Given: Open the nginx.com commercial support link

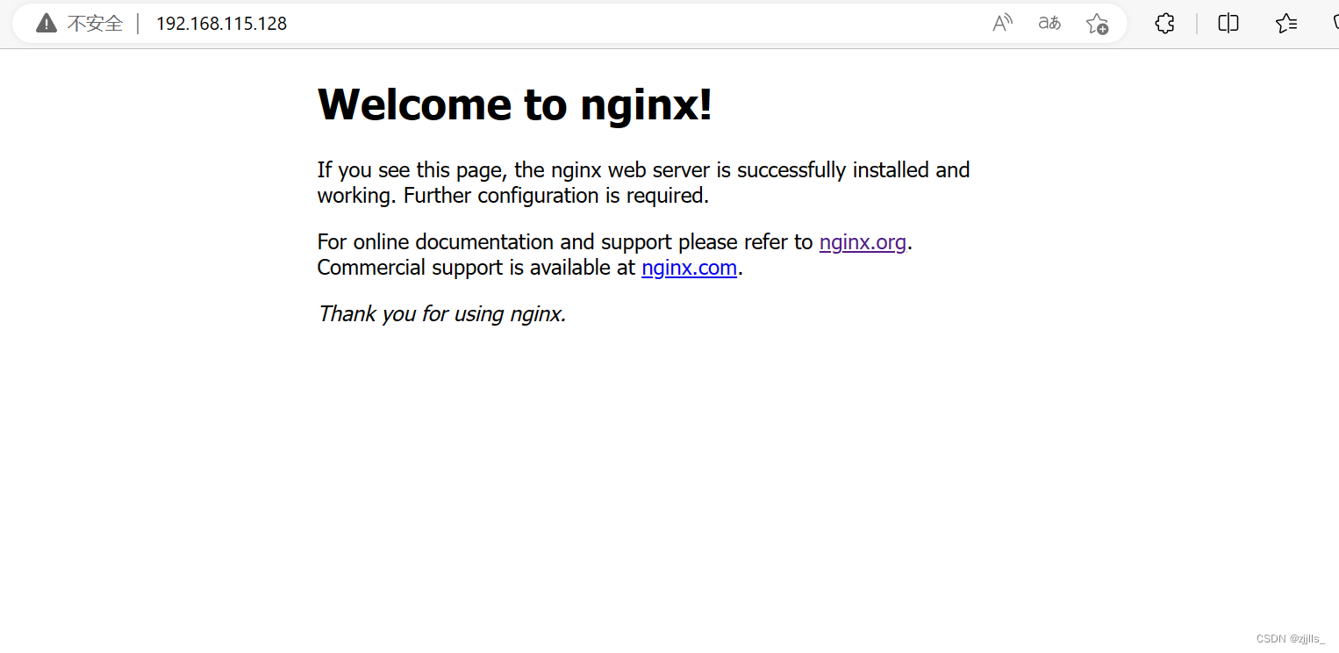Looking at the screenshot, I should pyautogui.click(x=689, y=268).
